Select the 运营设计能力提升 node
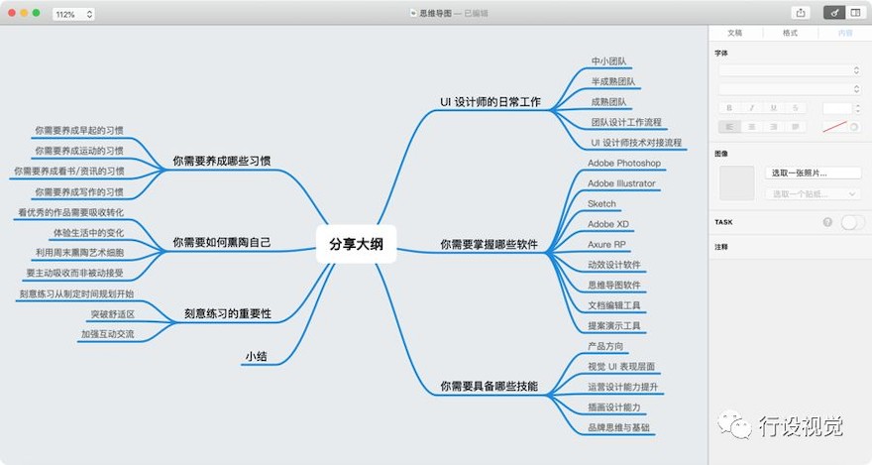The image size is (872, 465). (623, 387)
